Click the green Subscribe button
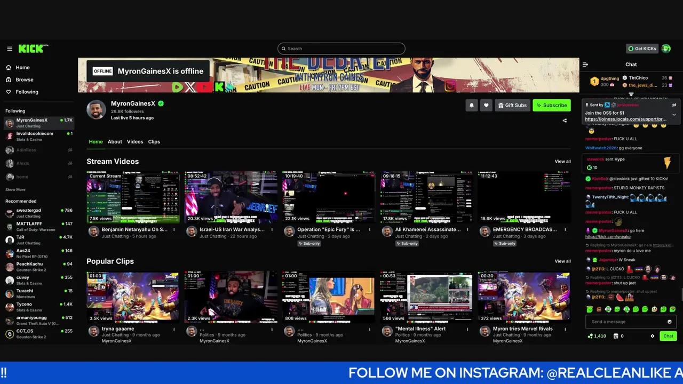Screen dimensions: 683x384 tap(552, 106)
